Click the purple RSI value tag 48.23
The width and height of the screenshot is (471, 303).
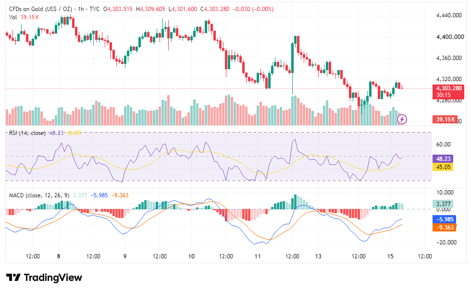point(443,158)
